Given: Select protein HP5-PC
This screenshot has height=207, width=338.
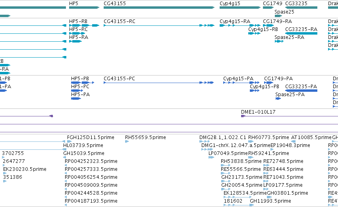Looking at the screenshot, I should click(80, 87).
